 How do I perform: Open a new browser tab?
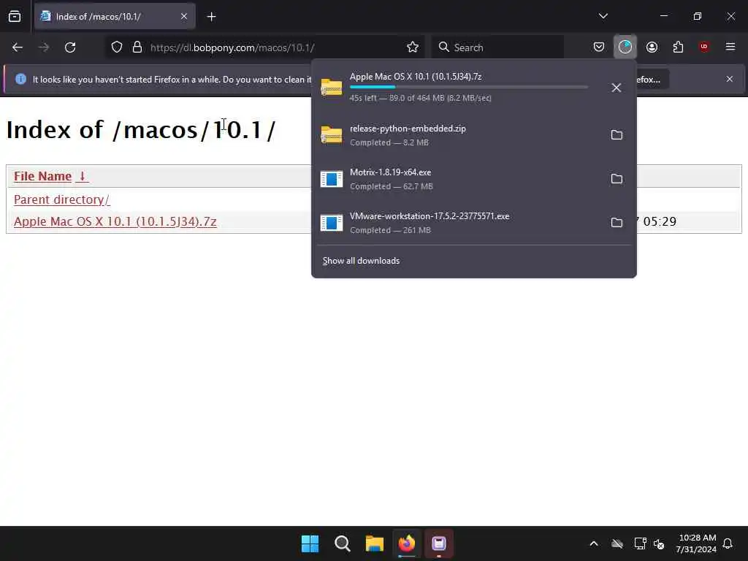[x=211, y=17]
